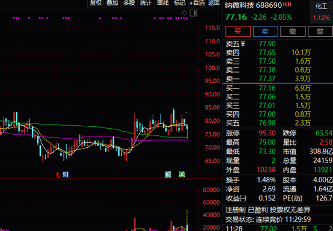Screen dimensions: 333x231
Task: Toggle the side panel layout icon
Action: [193, 13]
